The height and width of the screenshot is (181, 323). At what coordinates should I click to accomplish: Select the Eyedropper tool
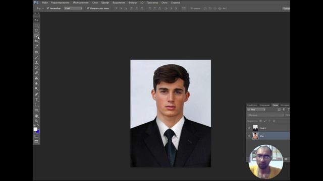click(36, 46)
